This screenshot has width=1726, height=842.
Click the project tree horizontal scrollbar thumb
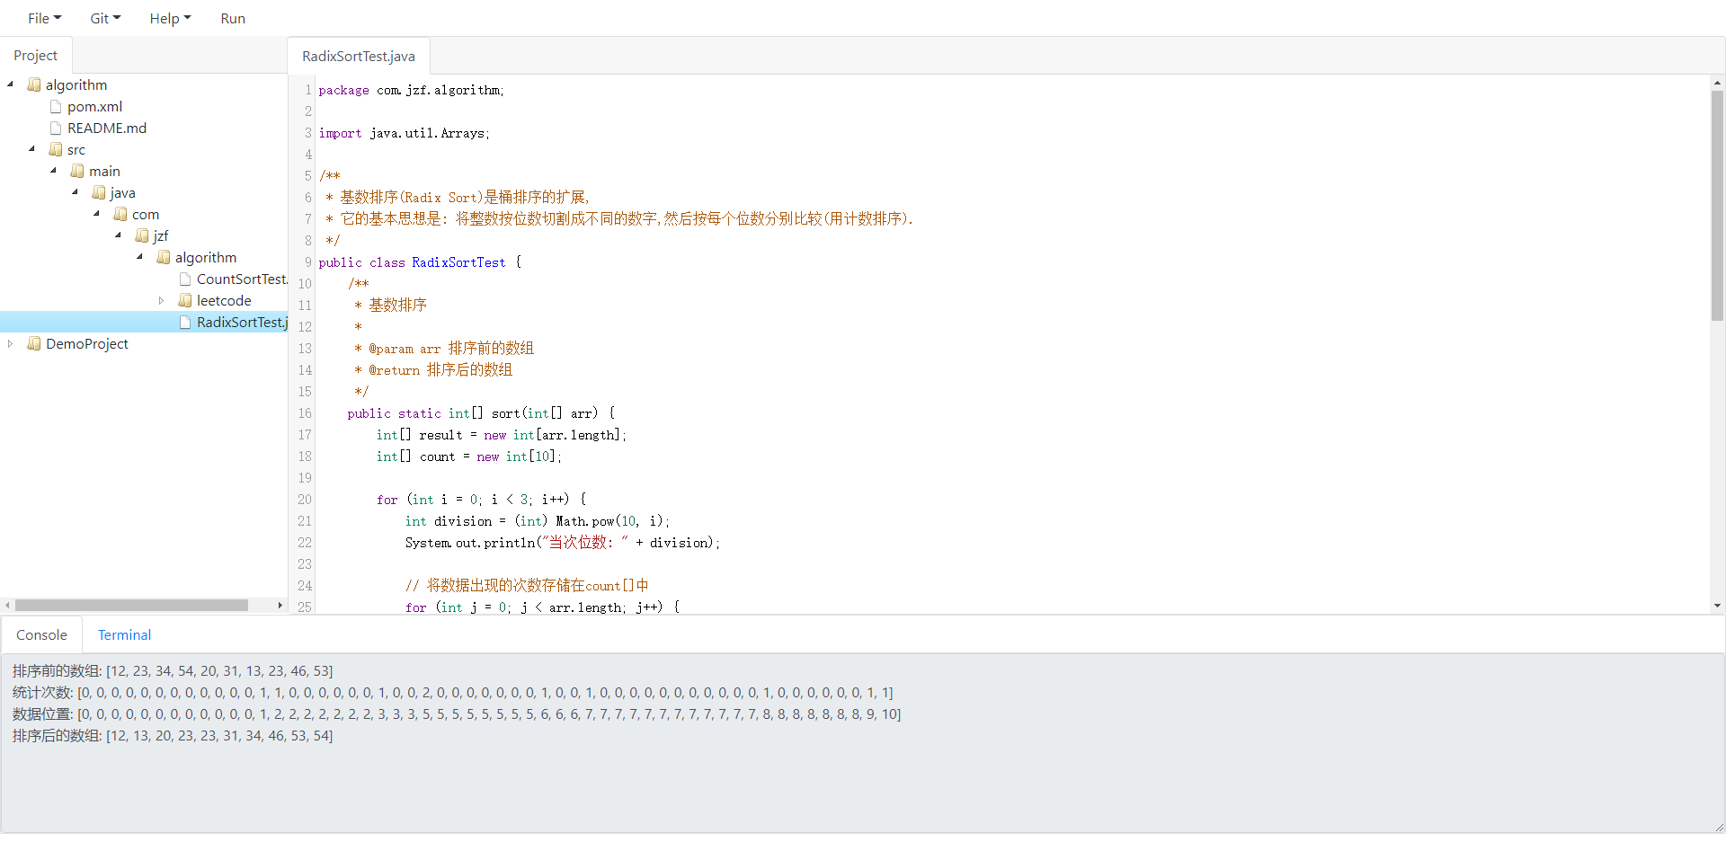(131, 605)
